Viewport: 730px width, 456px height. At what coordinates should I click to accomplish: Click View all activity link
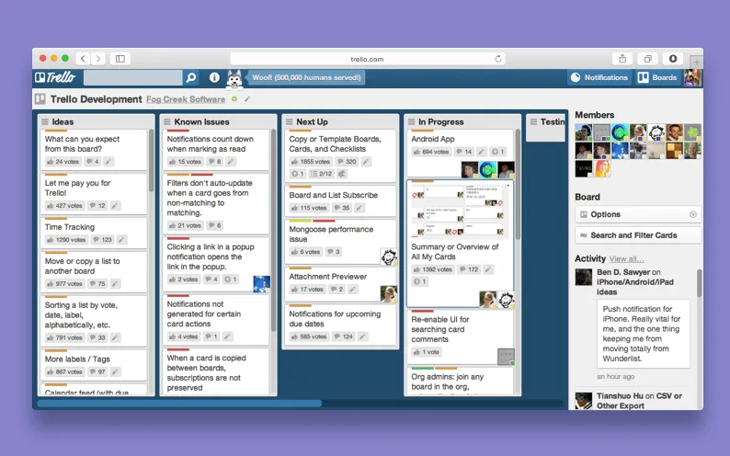coord(626,259)
